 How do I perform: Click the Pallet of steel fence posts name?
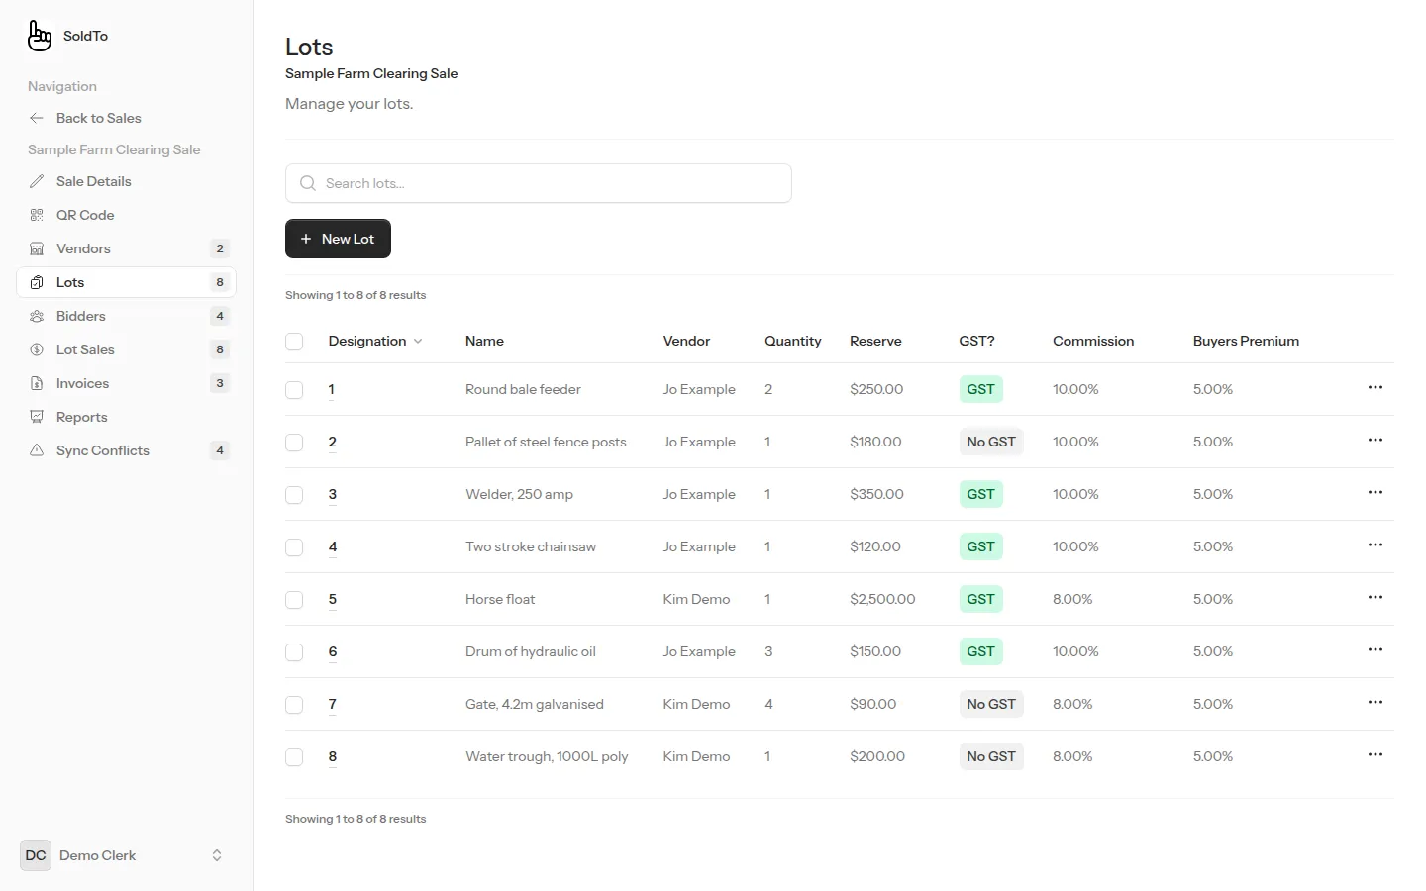coord(546,442)
